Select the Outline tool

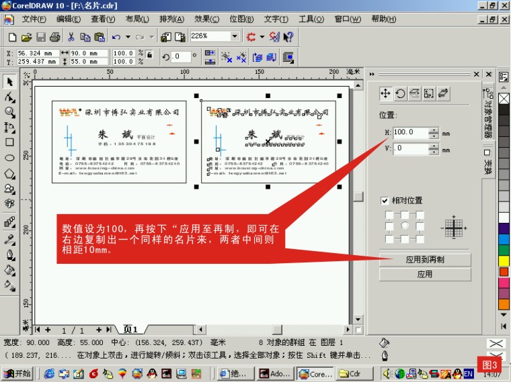pos(10,254)
